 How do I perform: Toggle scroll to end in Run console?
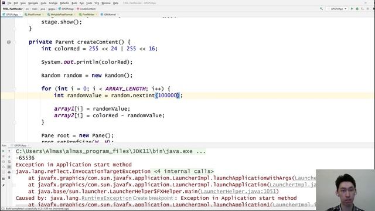(9, 166)
